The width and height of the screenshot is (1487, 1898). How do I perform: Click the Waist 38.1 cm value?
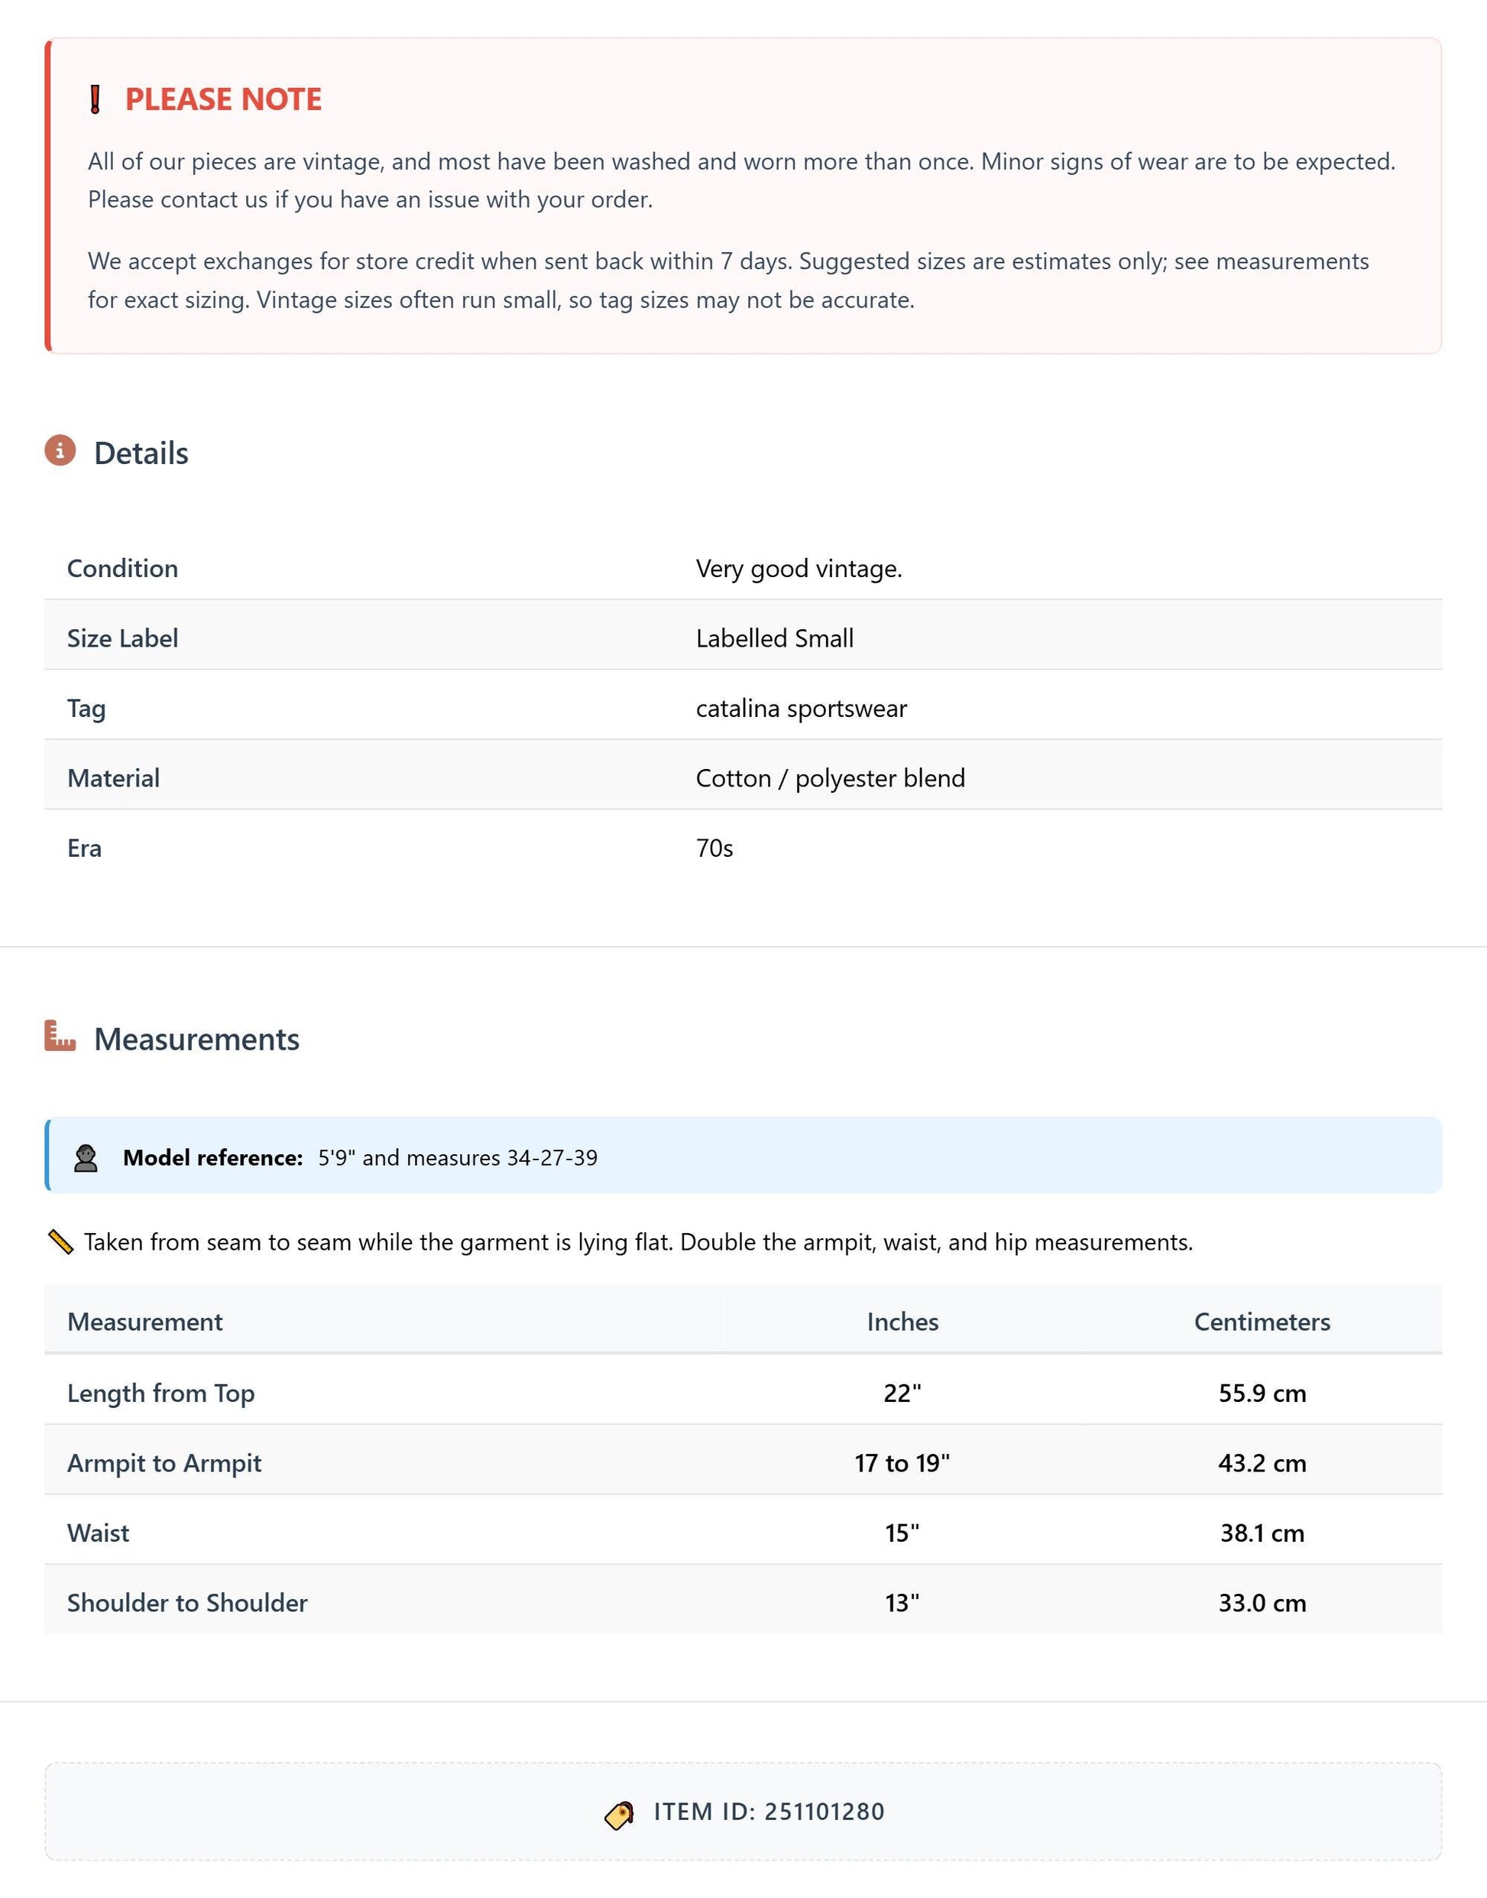pyautogui.click(x=1262, y=1533)
